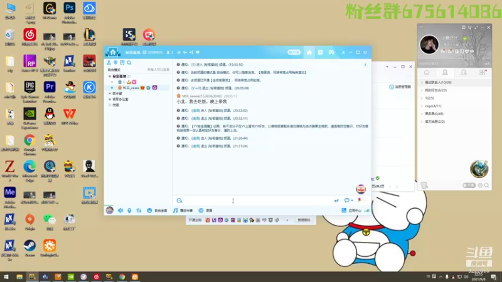This screenshot has width=502, height=282.
Task: Click the profile avatar in friends panel
Action: (429, 44)
